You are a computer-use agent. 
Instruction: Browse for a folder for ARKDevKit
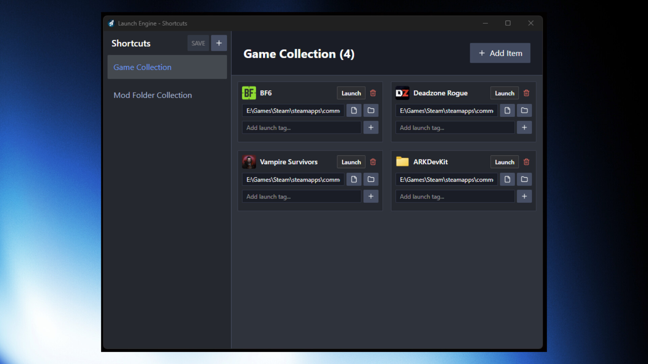(x=524, y=179)
